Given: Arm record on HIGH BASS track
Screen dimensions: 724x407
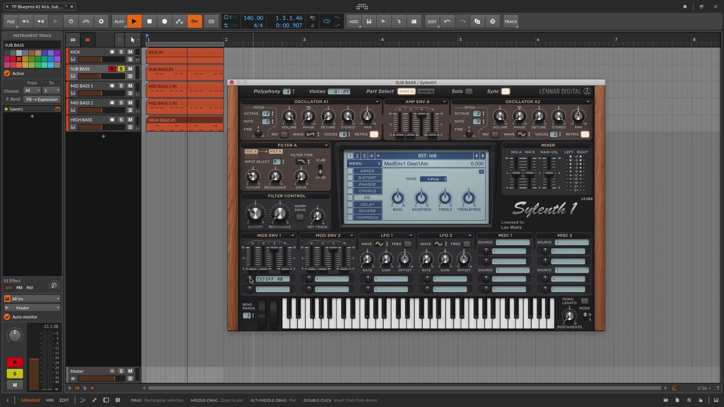Looking at the screenshot, I should pyautogui.click(x=112, y=120).
